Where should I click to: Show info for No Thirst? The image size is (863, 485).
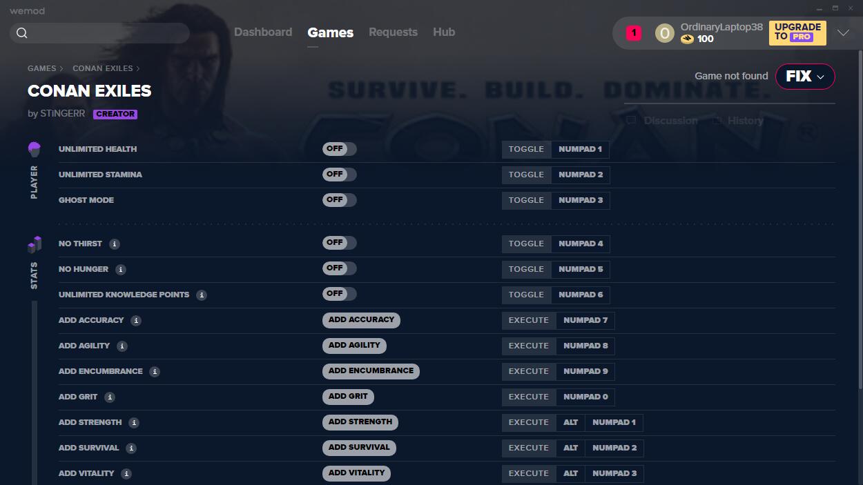115,244
